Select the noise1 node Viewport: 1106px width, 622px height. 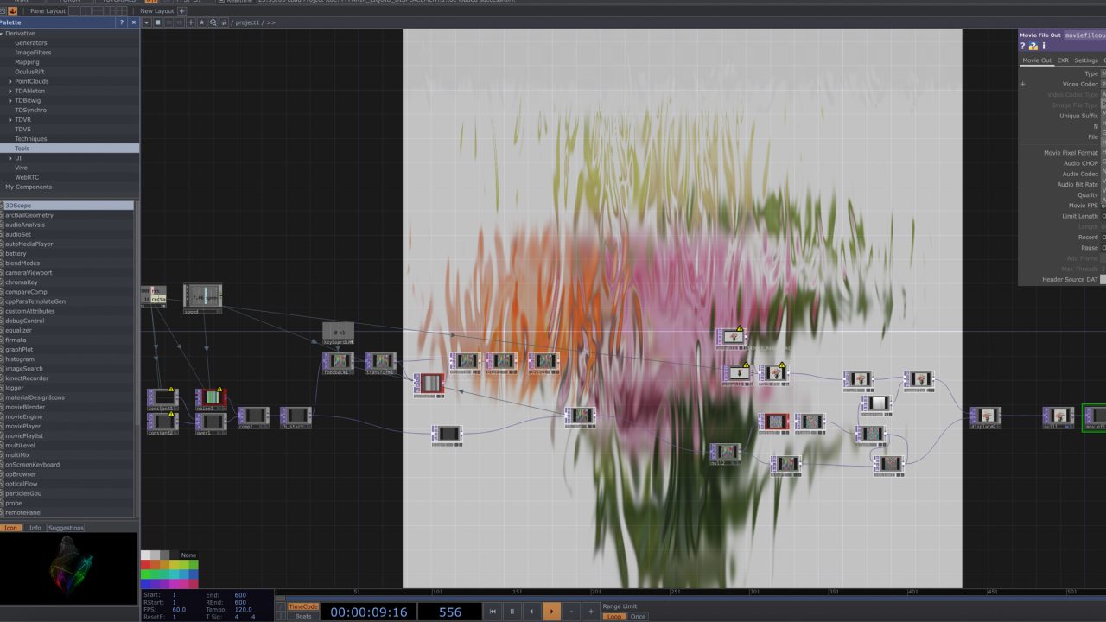pyautogui.click(x=211, y=398)
